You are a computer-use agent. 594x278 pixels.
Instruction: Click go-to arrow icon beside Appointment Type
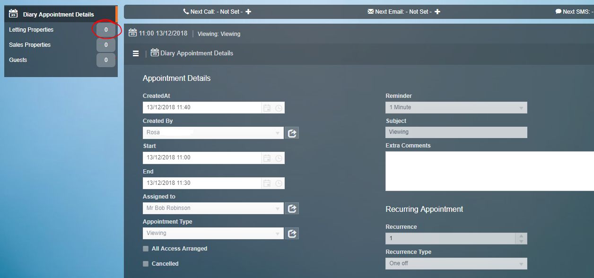[x=292, y=234]
